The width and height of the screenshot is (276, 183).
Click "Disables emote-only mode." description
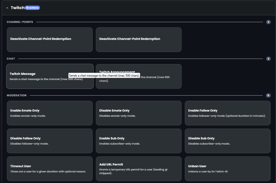tap(117, 116)
